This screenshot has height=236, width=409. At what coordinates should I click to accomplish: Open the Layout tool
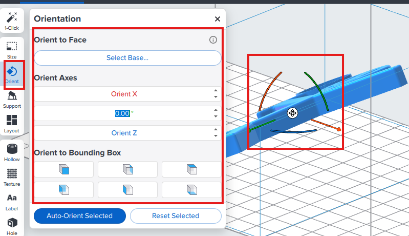(12, 124)
